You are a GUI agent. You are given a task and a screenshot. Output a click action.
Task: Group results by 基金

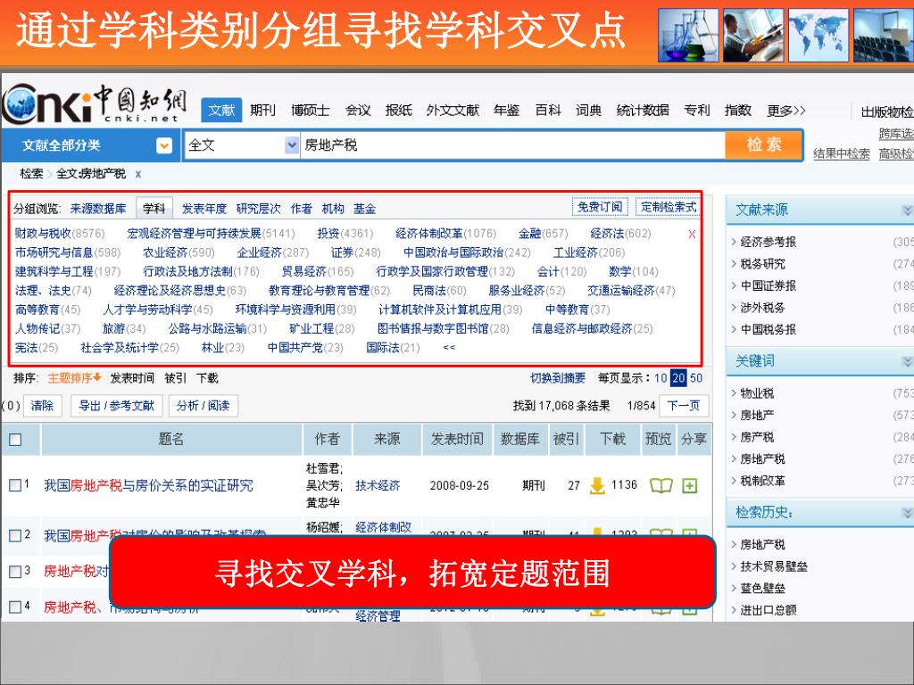pyautogui.click(x=364, y=209)
